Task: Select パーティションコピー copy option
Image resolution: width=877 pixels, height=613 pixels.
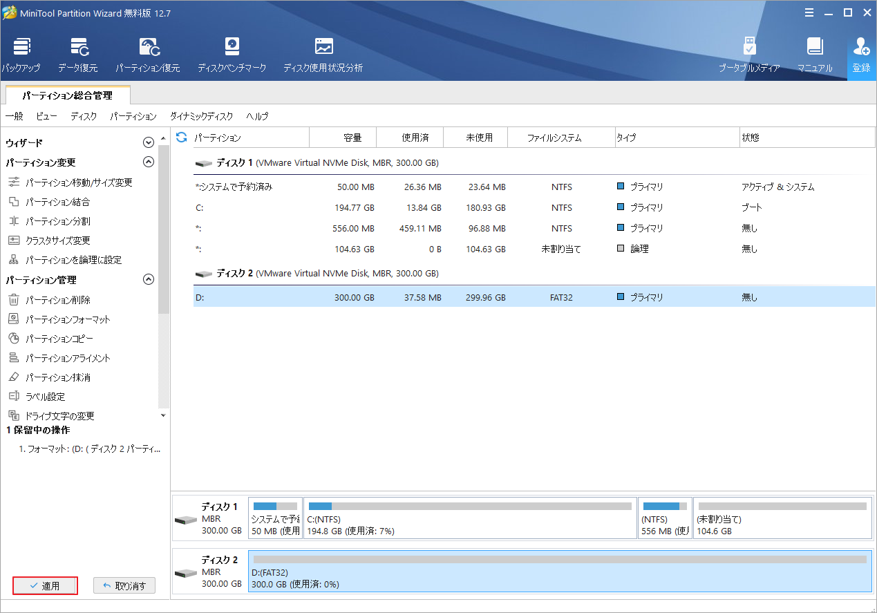Action: (x=50, y=339)
